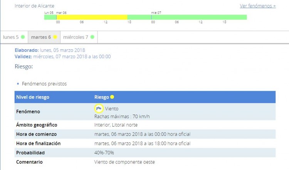Click the green status dot on lunes 5
Image resolution: width=289 pixels, height=170 pixels.
[x=23, y=37]
